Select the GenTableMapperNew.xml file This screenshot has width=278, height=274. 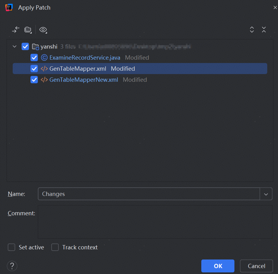point(84,80)
